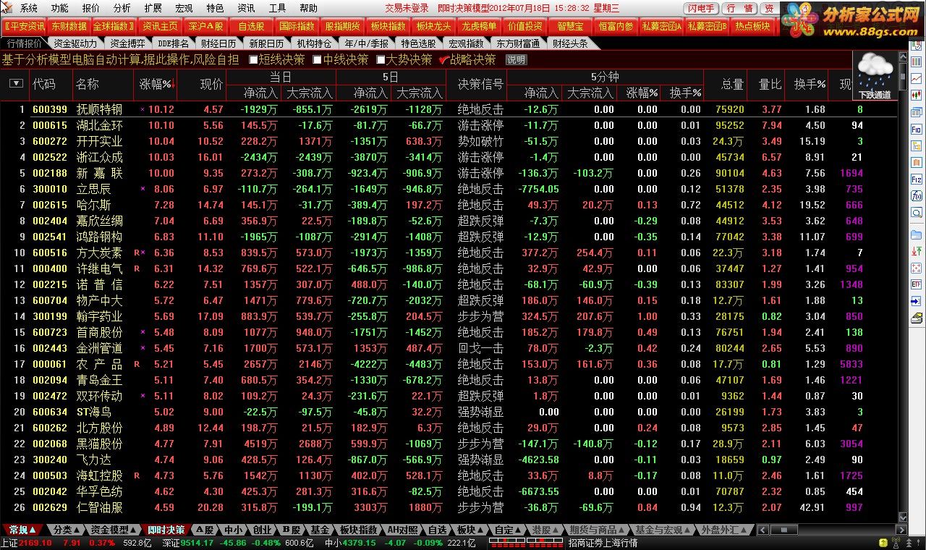Click the 说明 button
Image resolution: width=926 pixels, height=550 pixels.
coord(516,60)
